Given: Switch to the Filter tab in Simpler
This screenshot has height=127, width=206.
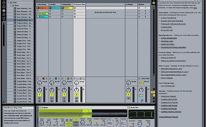Looking at the screenshot, I should tap(76, 123).
